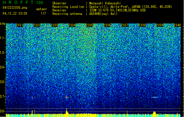This screenshot has width=184, height=117.
Task: Click the 0.9 frequency axis label
Action: tap(3, 67)
